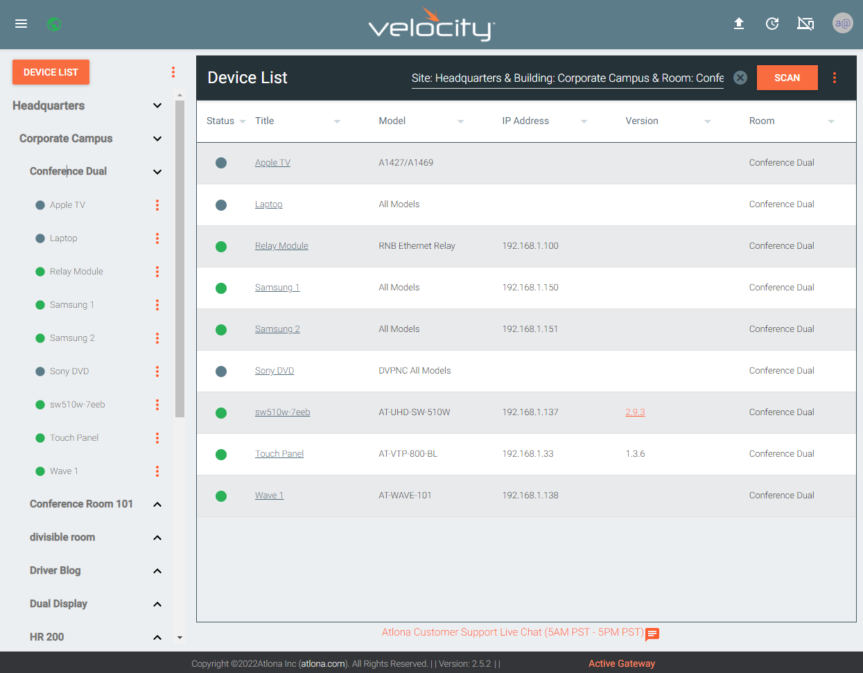Screen dimensions: 863x673
Task: Click the upload icon in header
Action: 739,24
